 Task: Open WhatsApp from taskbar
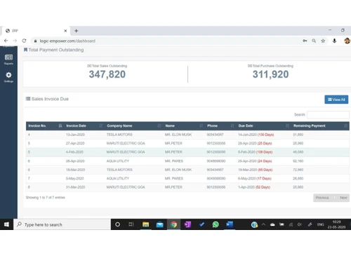[216, 224]
